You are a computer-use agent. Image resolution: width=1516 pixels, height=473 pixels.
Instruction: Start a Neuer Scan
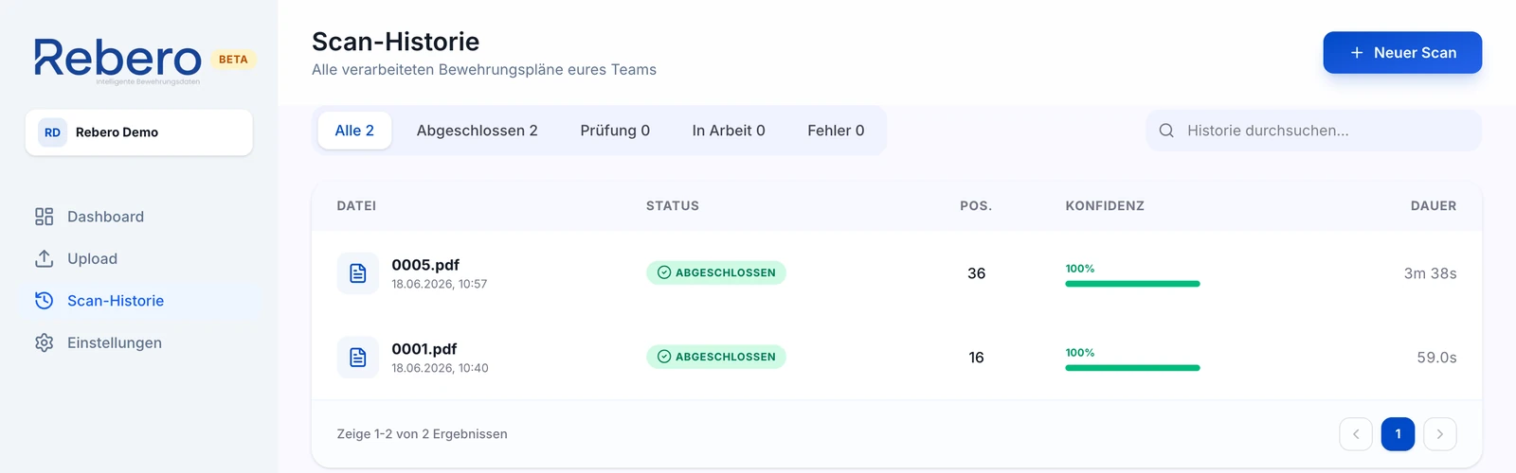(x=1402, y=53)
